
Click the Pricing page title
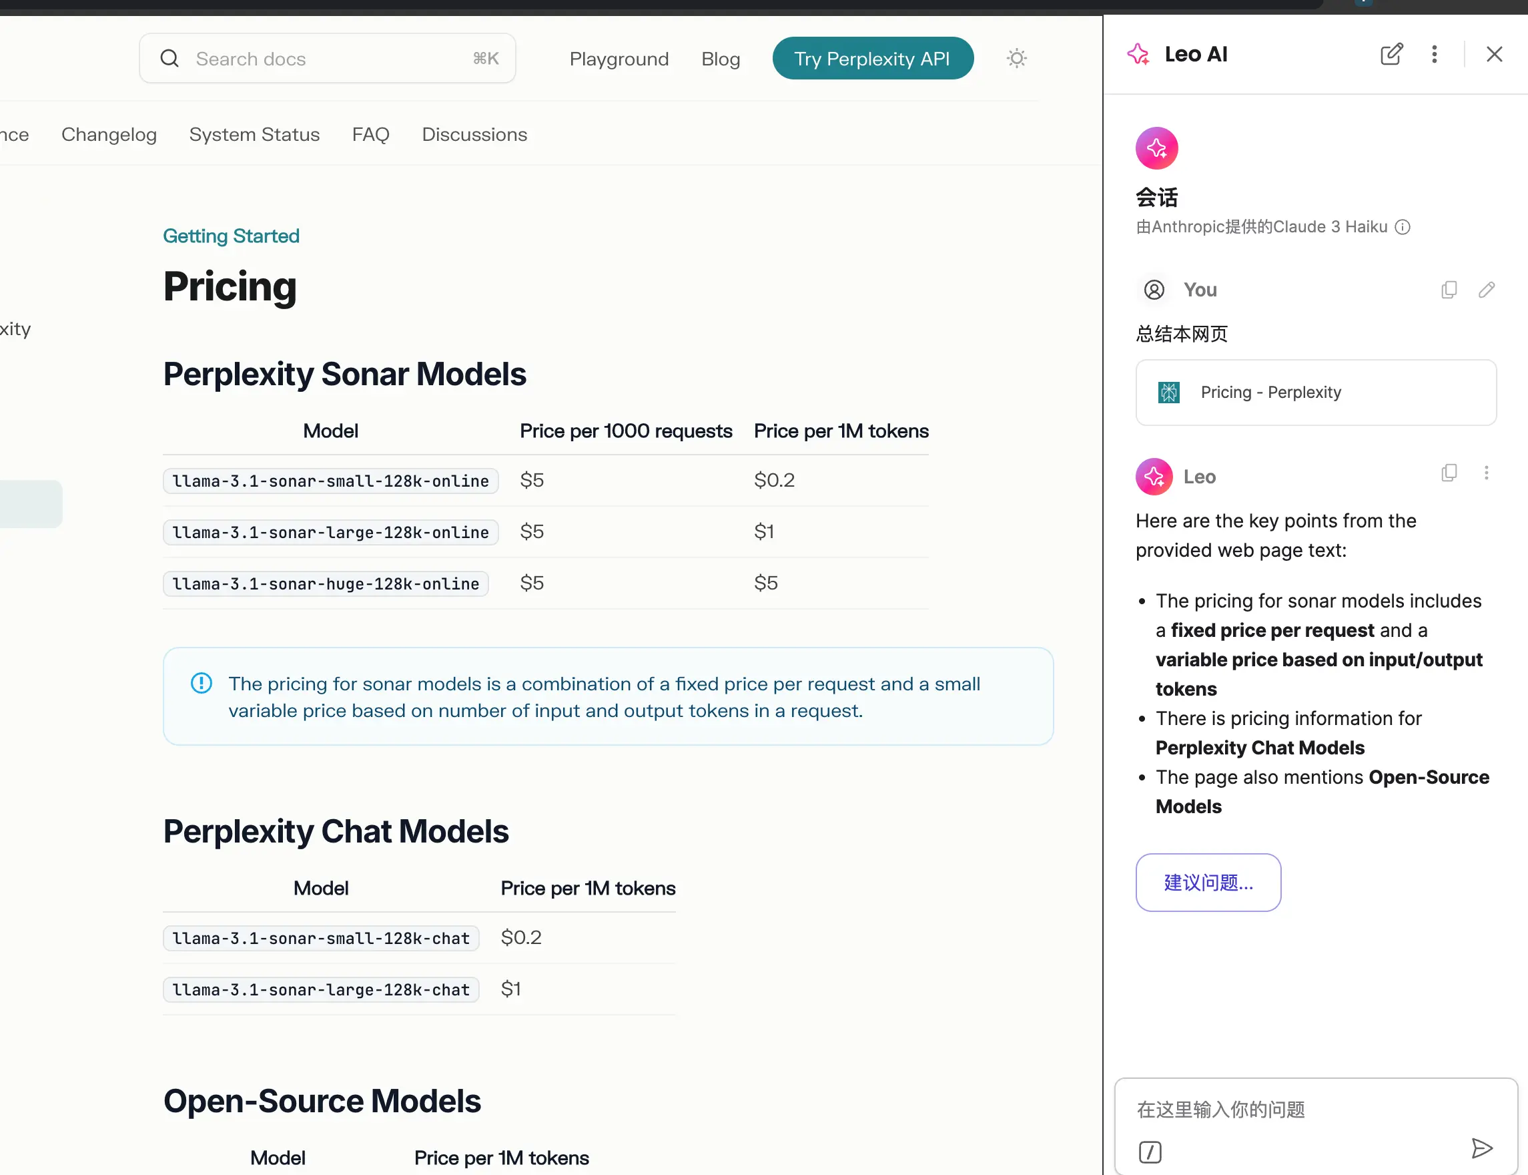click(x=230, y=287)
